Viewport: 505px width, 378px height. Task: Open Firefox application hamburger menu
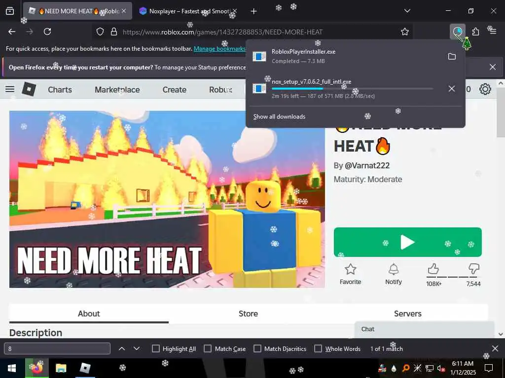click(493, 31)
